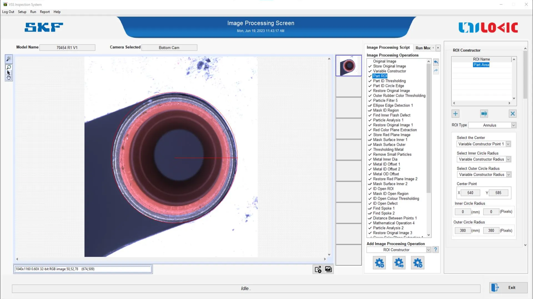This screenshot has height=299, width=533.
Task: Select the magnifier zoom tool
Action: pyautogui.click(x=9, y=67)
